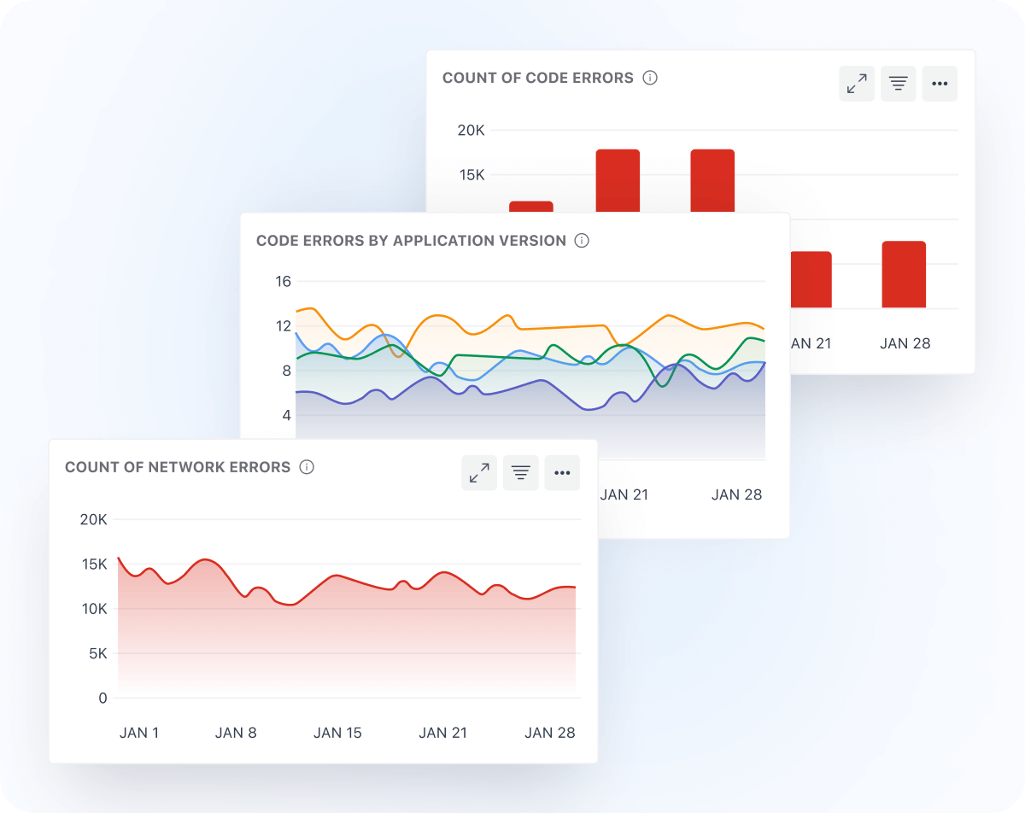
Task: Select JAN 1 label on Network Errors axis
Action: pyautogui.click(x=139, y=733)
